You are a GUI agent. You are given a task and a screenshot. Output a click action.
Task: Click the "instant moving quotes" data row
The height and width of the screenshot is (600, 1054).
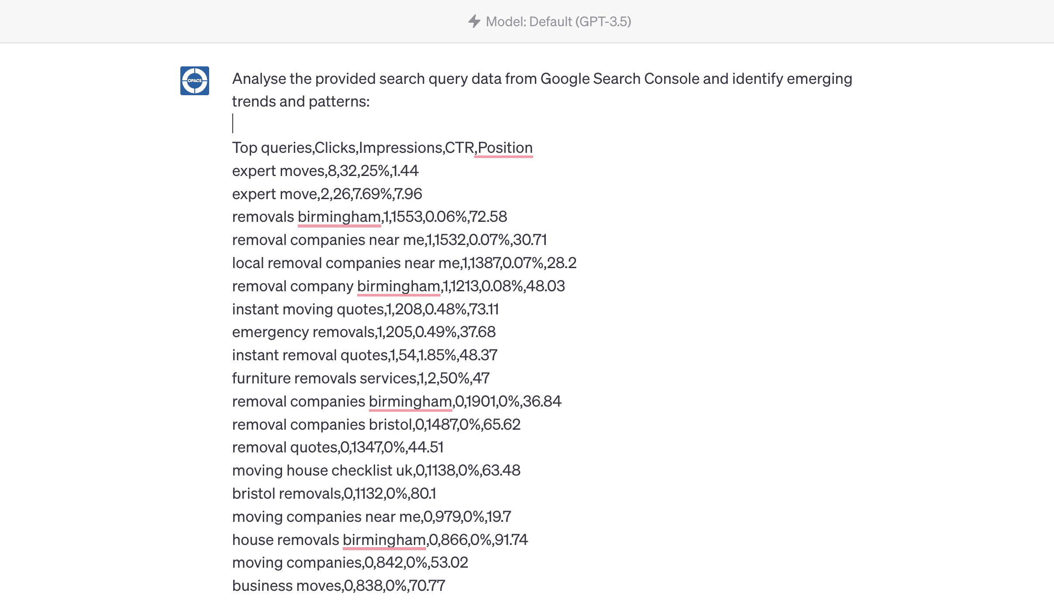[x=365, y=309]
